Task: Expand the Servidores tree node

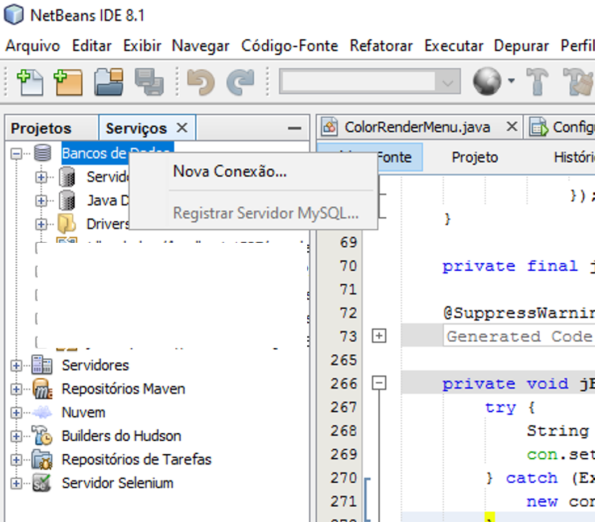Action: pyautogui.click(x=16, y=366)
